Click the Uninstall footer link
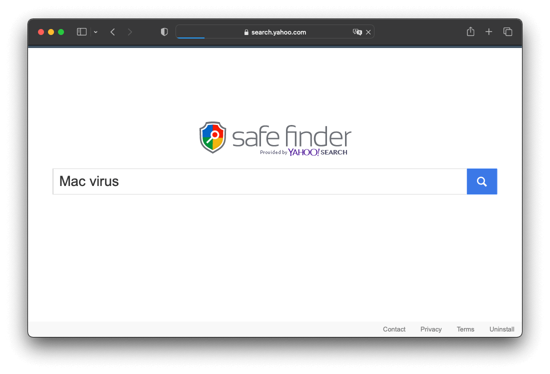The height and width of the screenshot is (374, 550). (501, 329)
